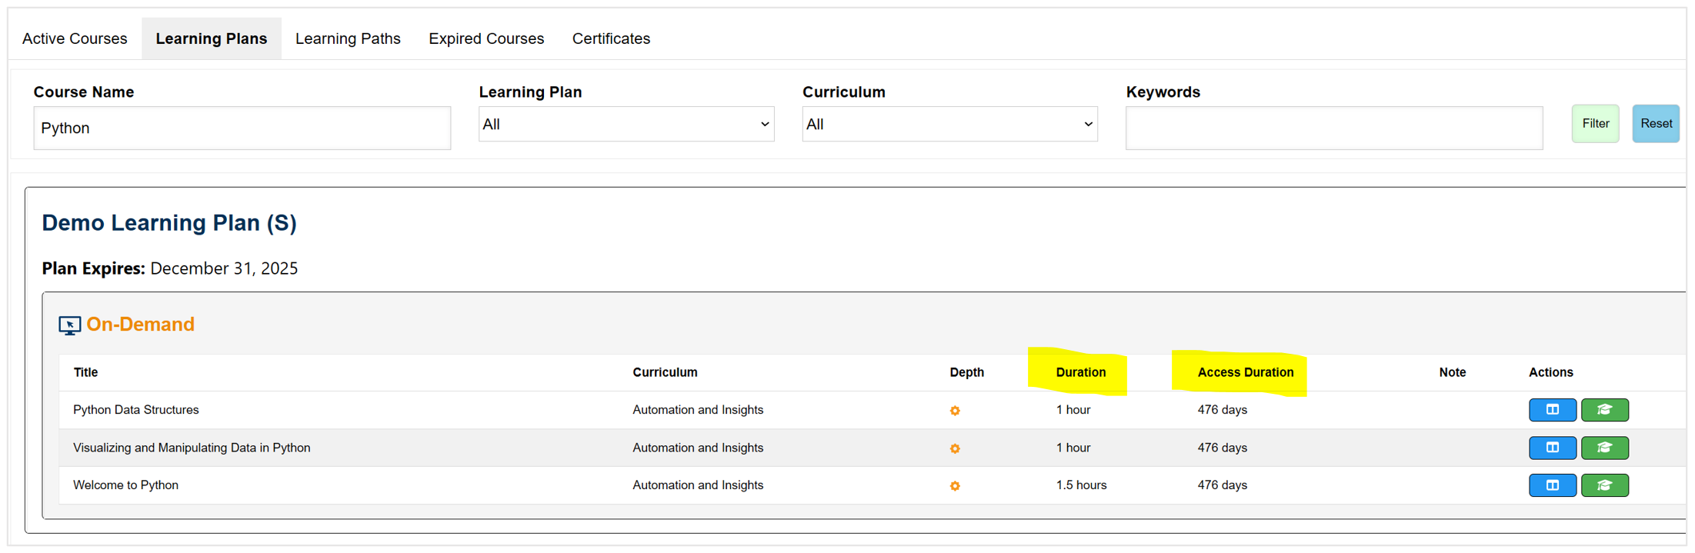Open the Learning Plan dropdown
The width and height of the screenshot is (1695, 553).
coord(626,124)
